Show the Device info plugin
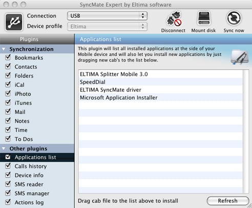This screenshot has width=252, height=208. pos(29,176)
